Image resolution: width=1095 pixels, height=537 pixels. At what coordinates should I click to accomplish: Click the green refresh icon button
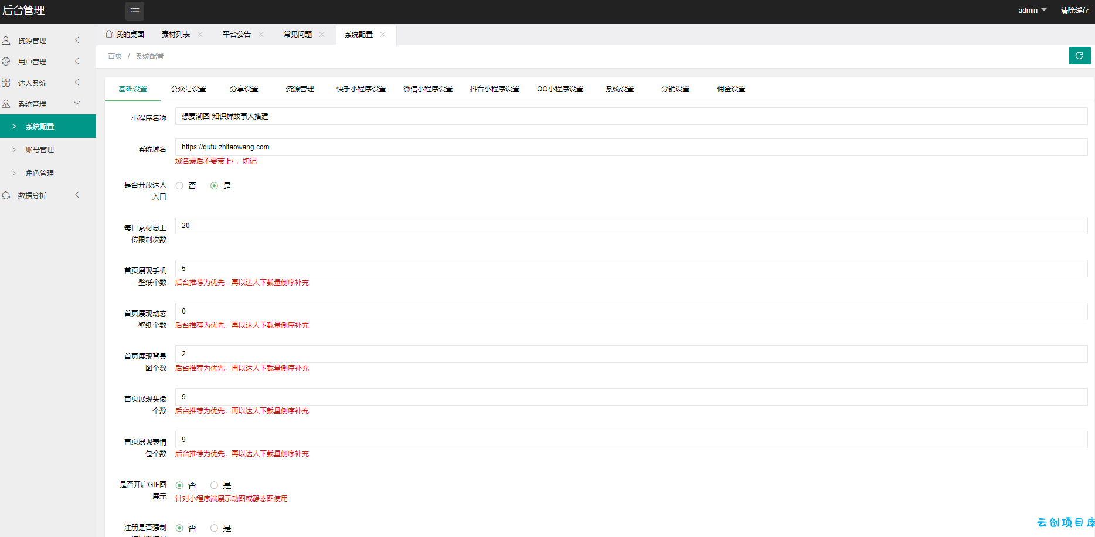1079,56
